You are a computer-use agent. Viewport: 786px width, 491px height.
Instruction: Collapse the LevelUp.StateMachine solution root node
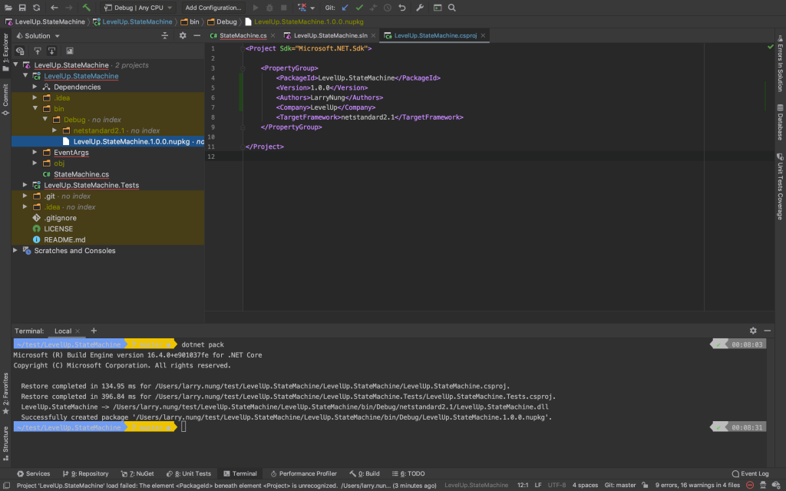tap(16, 64)
